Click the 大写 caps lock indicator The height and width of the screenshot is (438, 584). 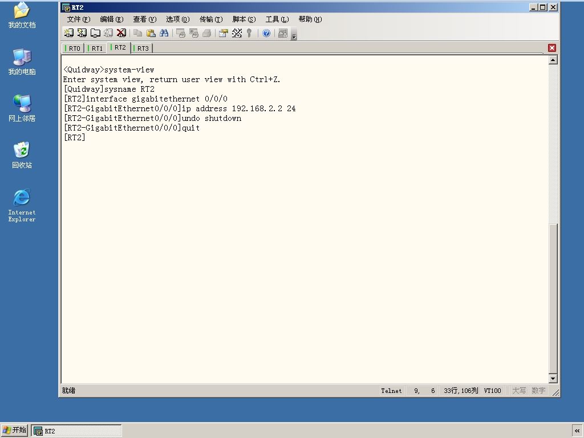pyautogui.click(x=519, y=391)
